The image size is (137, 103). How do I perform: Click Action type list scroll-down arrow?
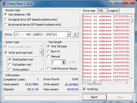point(42,69)
